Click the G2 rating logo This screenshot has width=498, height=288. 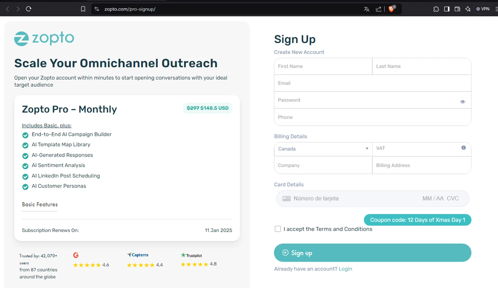tap(76, 255)
